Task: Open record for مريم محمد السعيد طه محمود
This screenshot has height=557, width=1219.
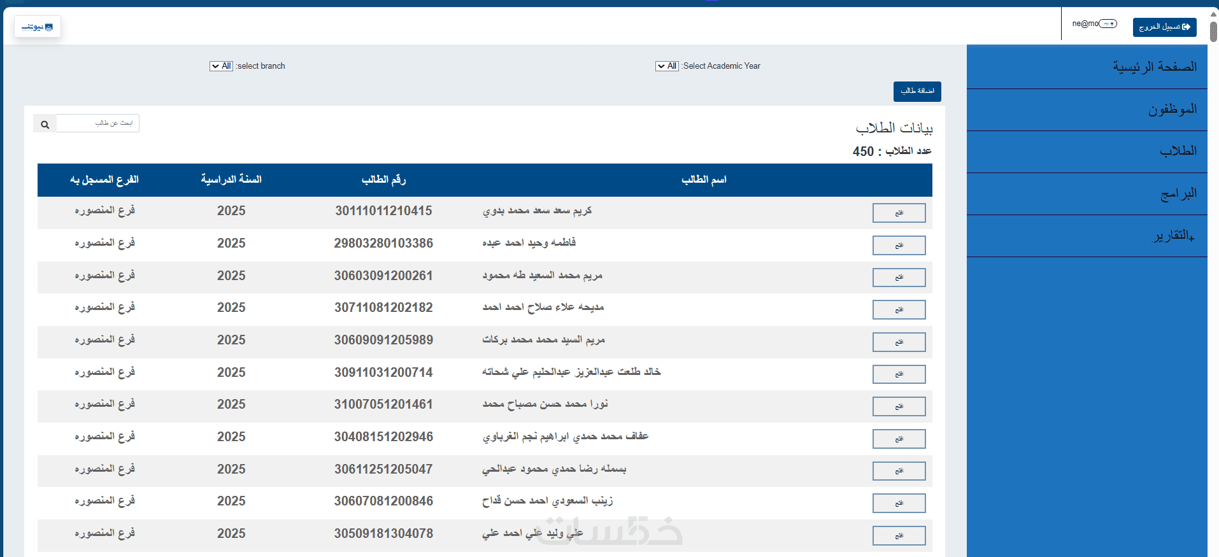Action: 899,277
